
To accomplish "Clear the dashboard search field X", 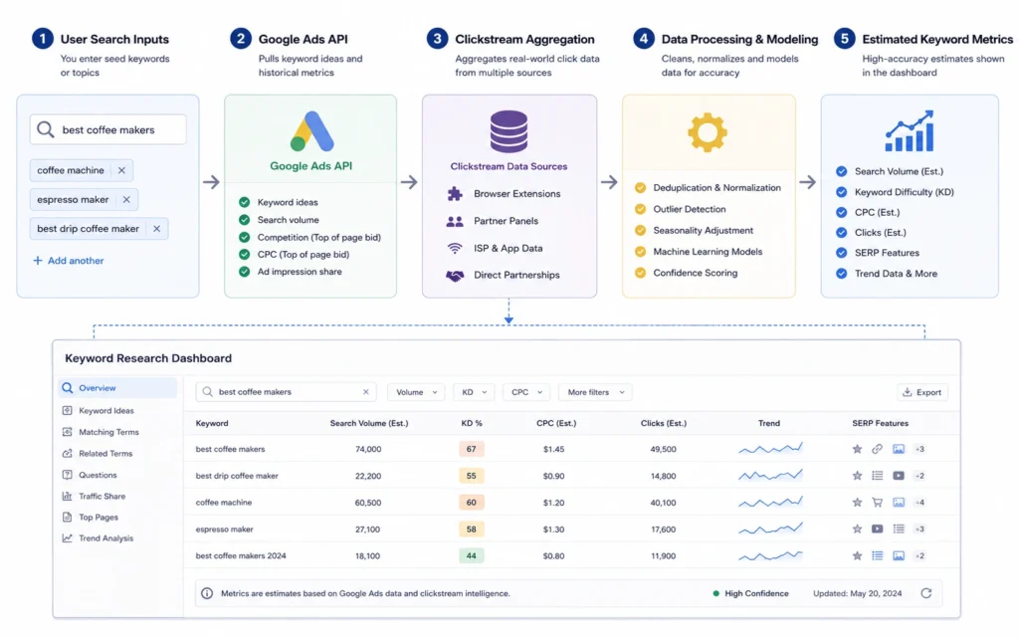I will (x=366, y=392).
